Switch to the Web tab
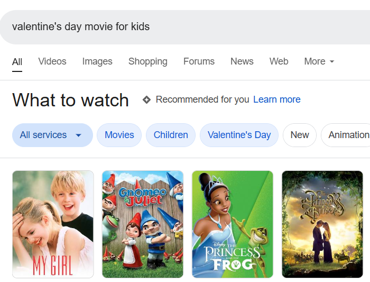The image size is (370, 282). point(279,61)
